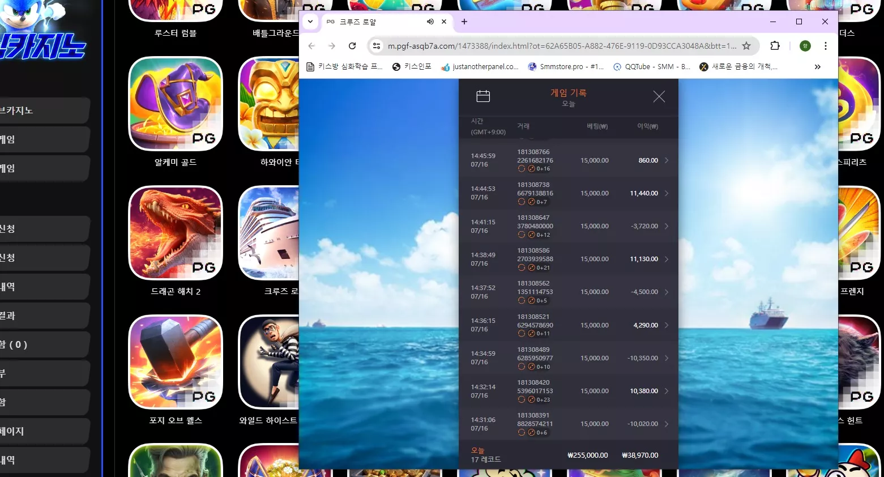Viewport: 884px width, 477px height.
Task: Open the Chrome profile avatar menu
Action: (805, 46)
